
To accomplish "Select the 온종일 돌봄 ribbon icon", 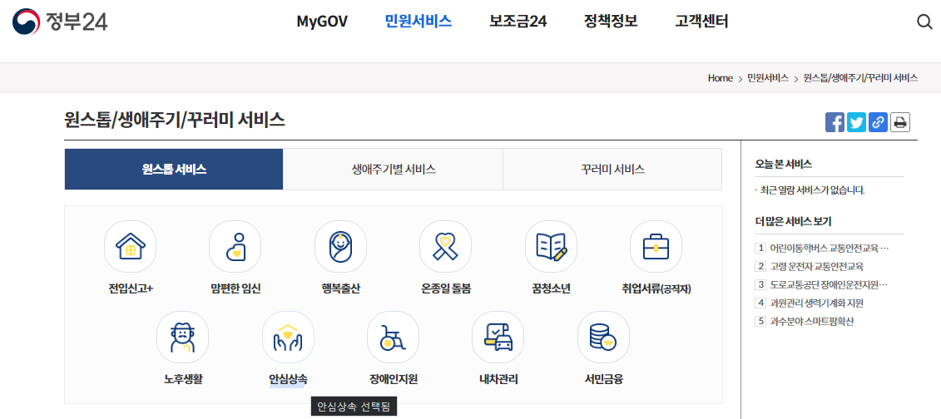I will (x=446, y=246).
